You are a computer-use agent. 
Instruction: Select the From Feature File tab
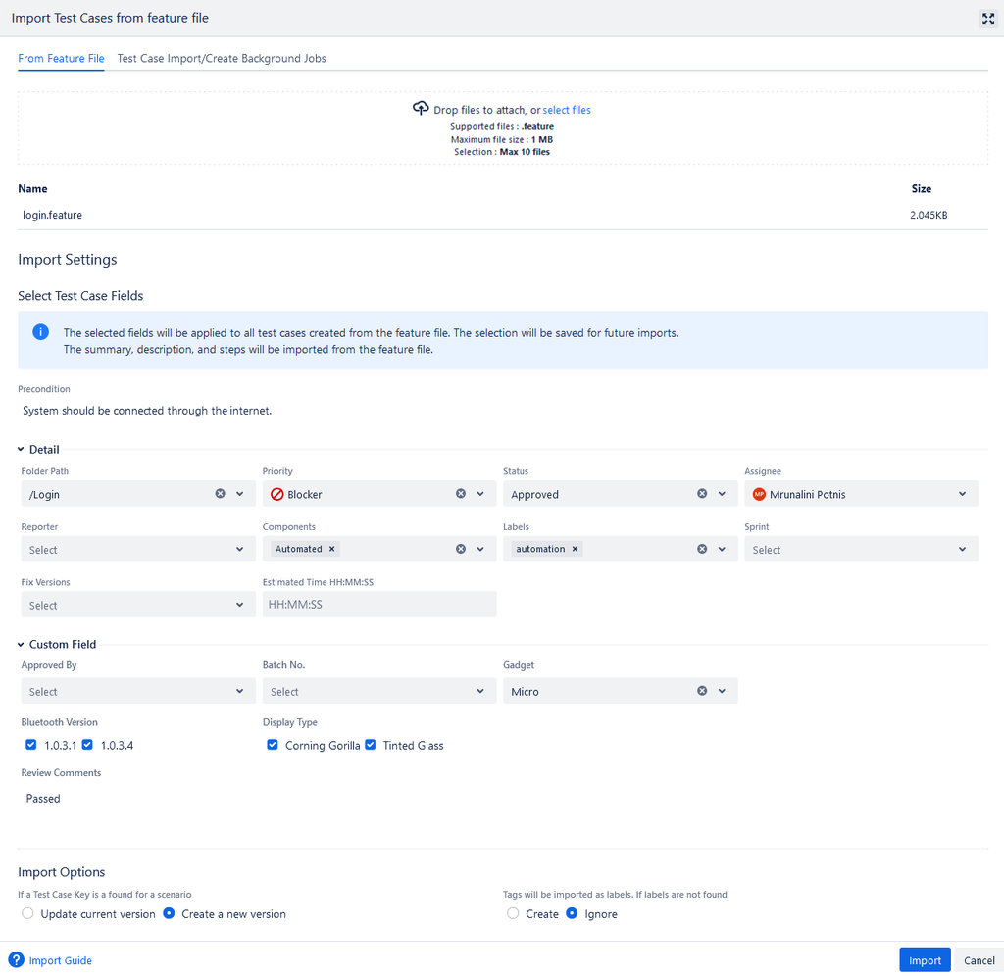61,58
